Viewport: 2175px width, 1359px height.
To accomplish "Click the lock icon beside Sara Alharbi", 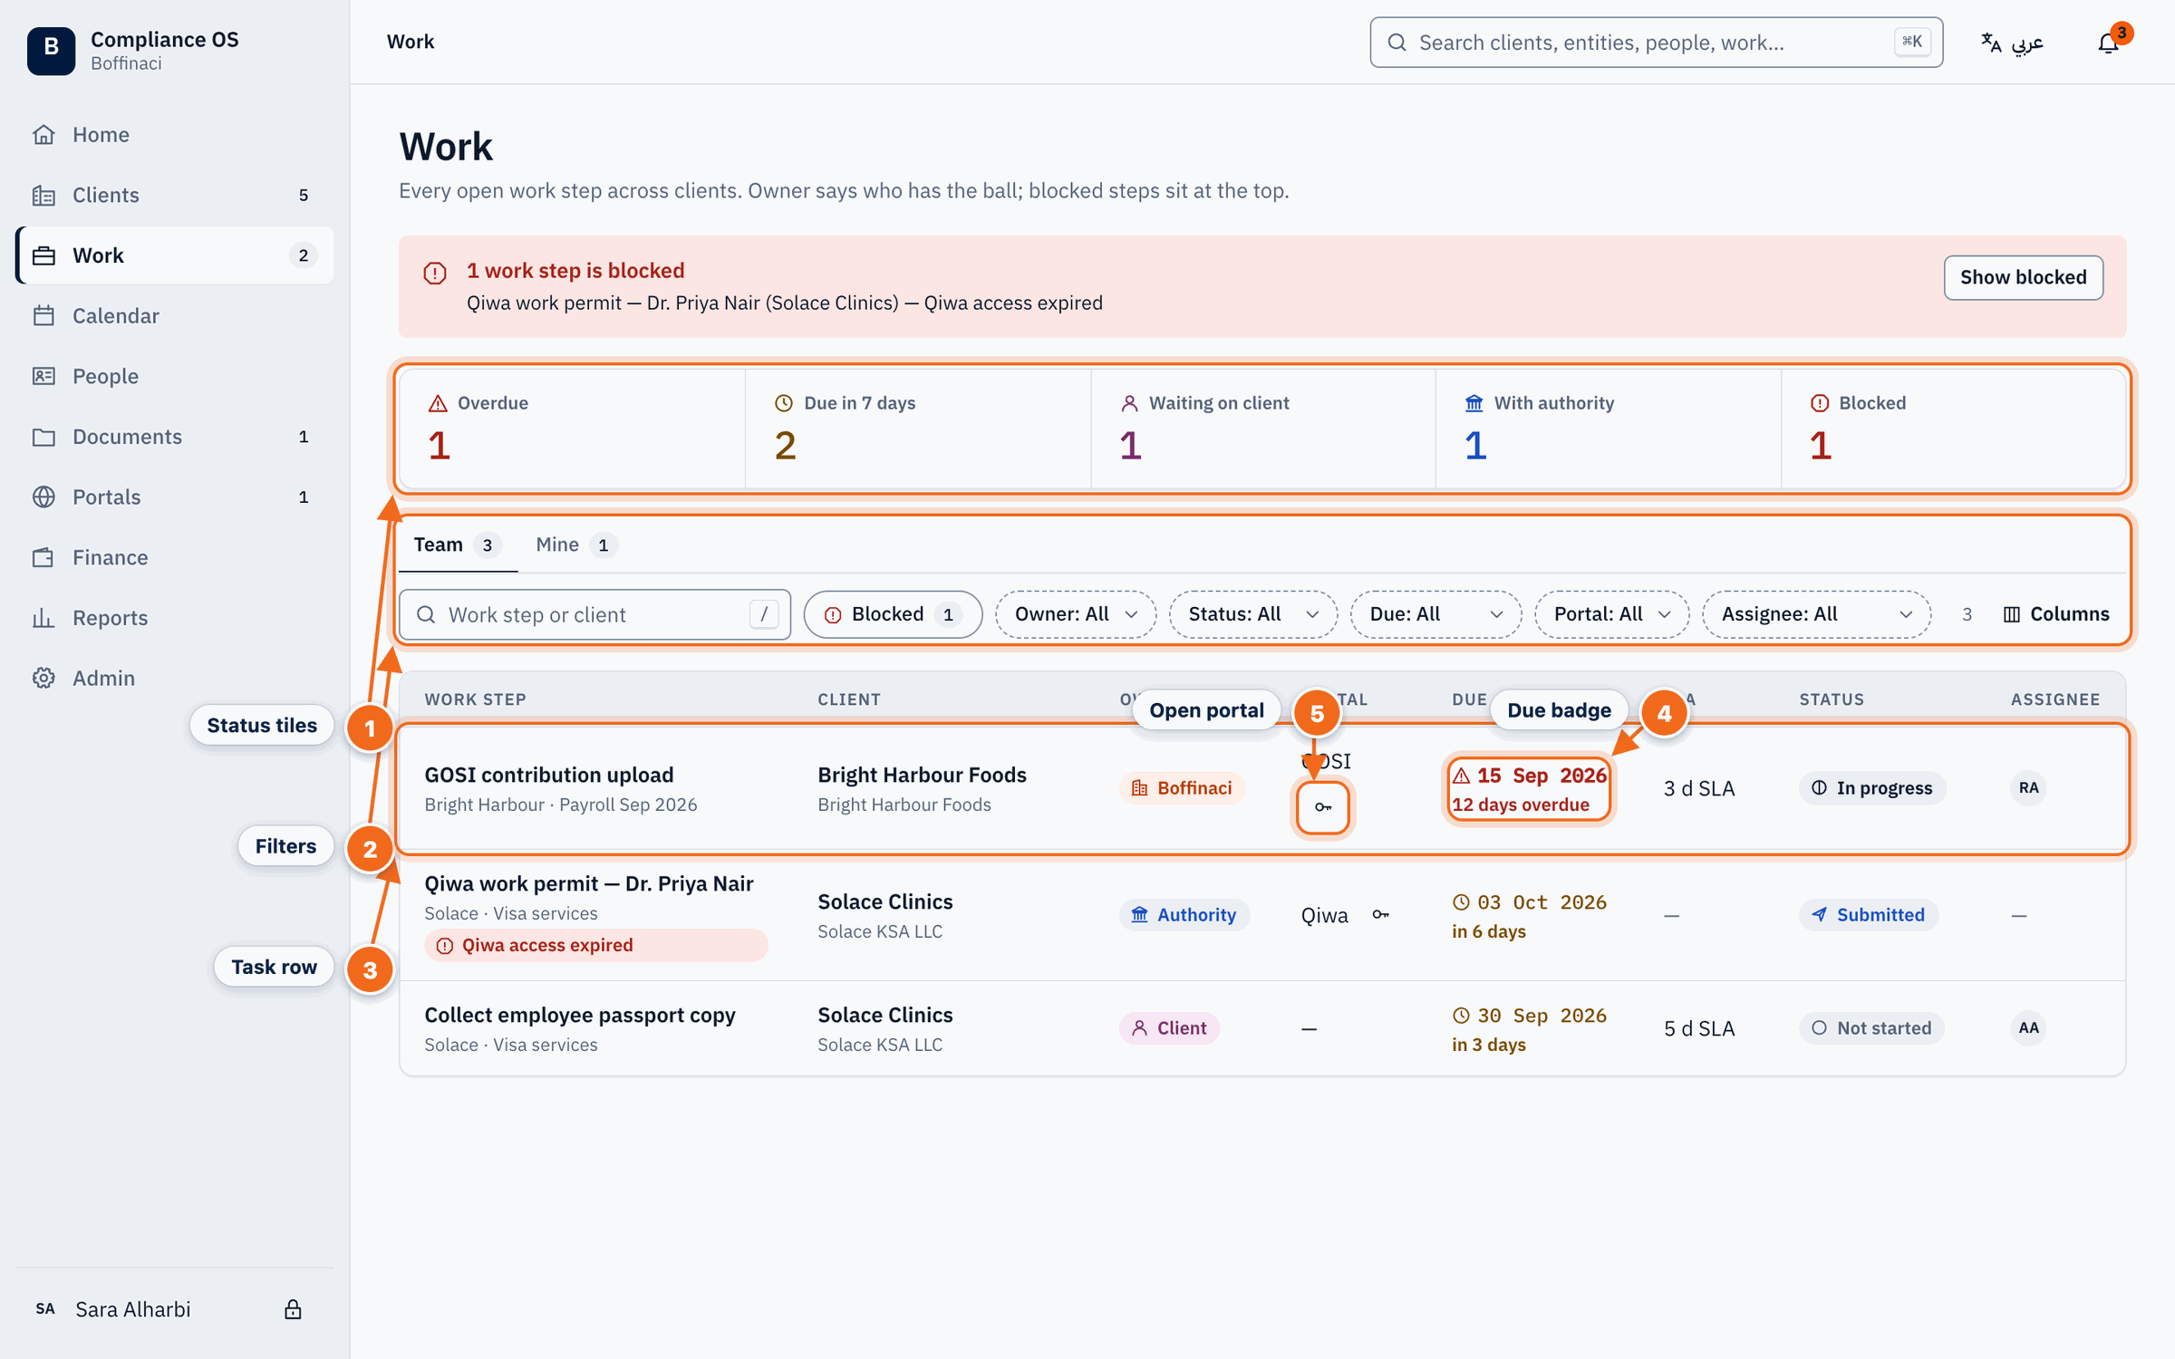I will click(293, 1309).
